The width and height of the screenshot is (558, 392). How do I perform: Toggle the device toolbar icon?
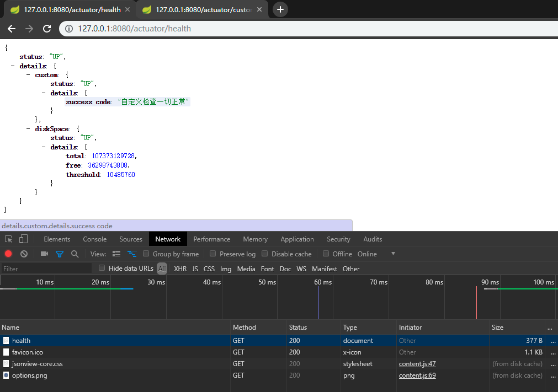(x=23, y=239)
